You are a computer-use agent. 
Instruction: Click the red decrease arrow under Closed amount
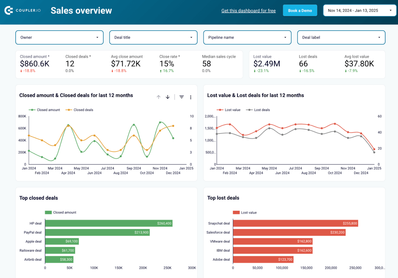tap(22, 71)
